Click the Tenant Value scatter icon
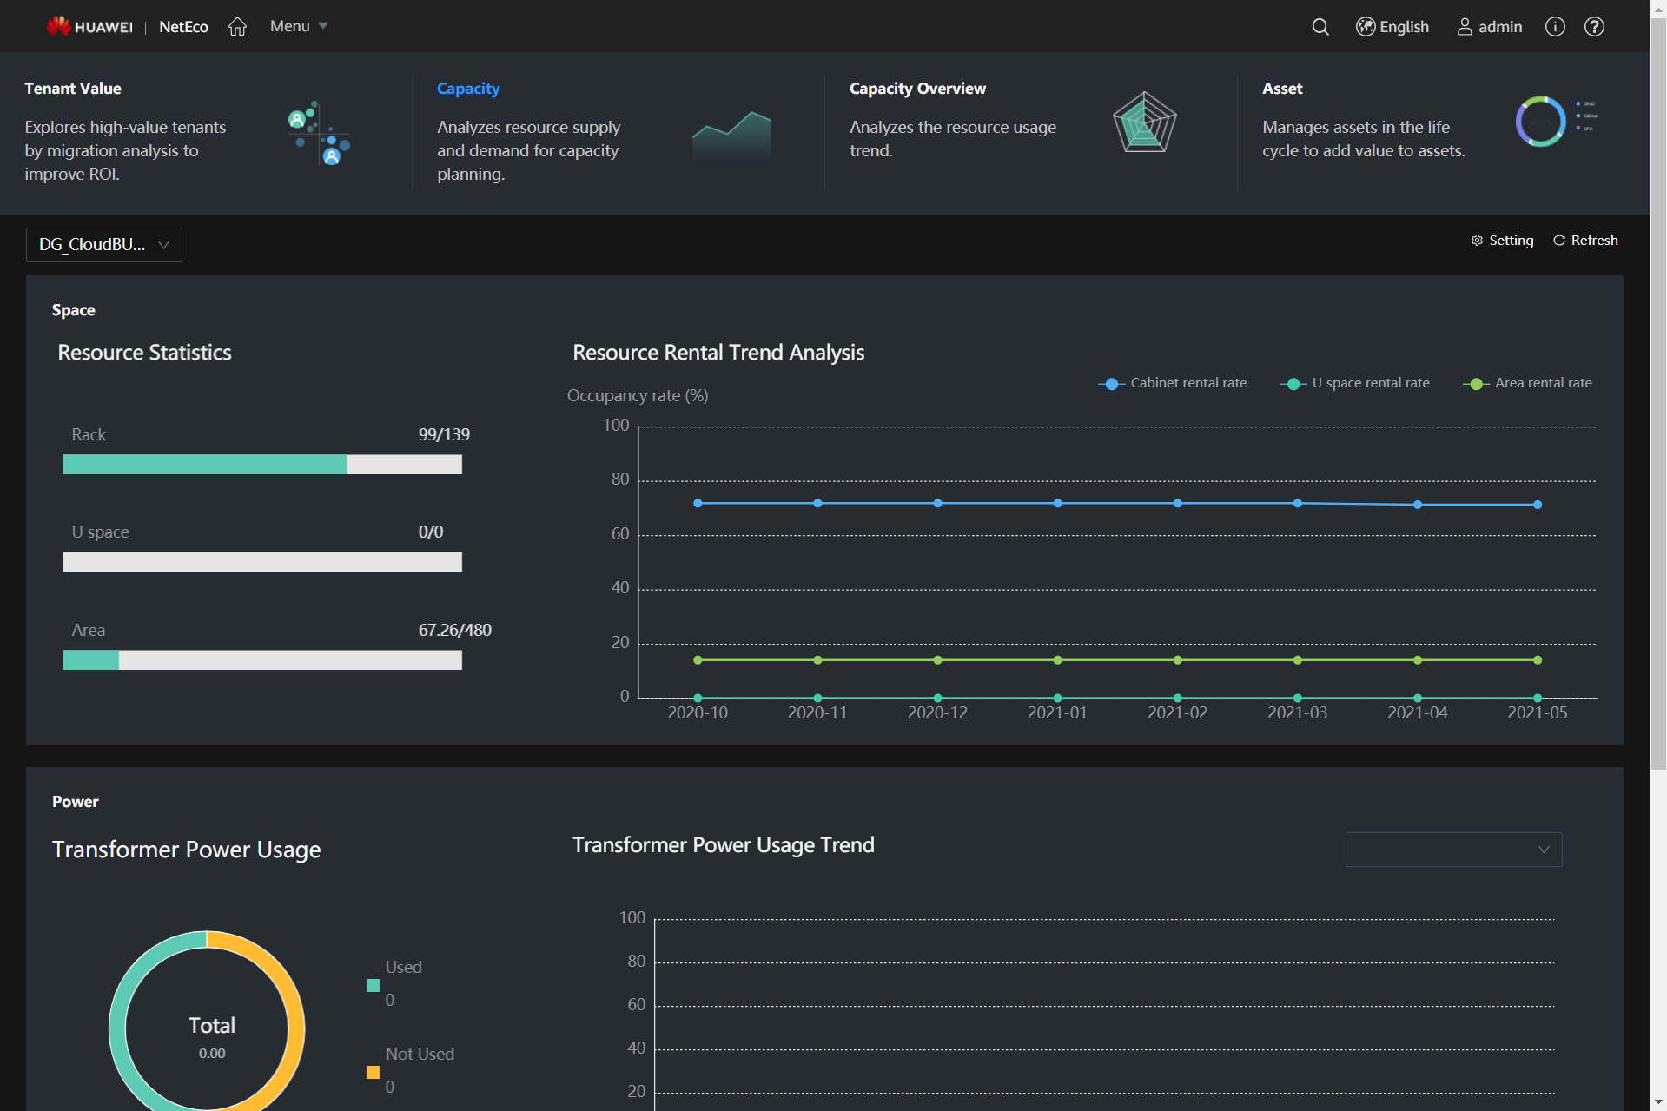Screen dimensions: 1667x1111 [318, 133]
